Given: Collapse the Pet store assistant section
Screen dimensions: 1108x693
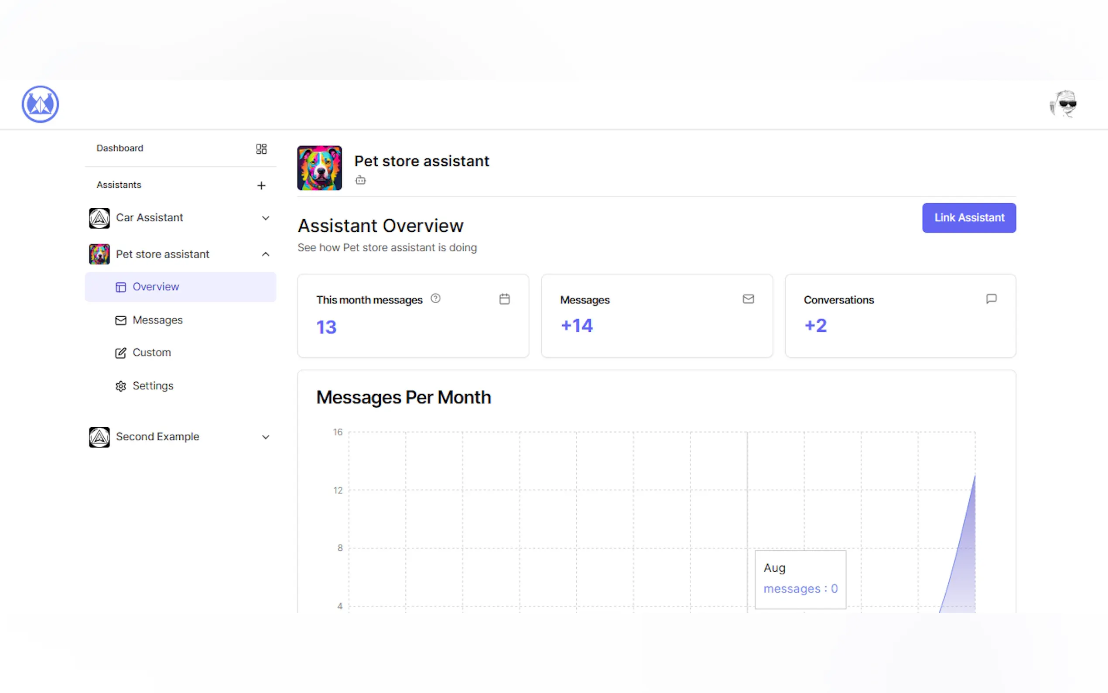Looking at the screenshot, I should click(x=265, y=254).
